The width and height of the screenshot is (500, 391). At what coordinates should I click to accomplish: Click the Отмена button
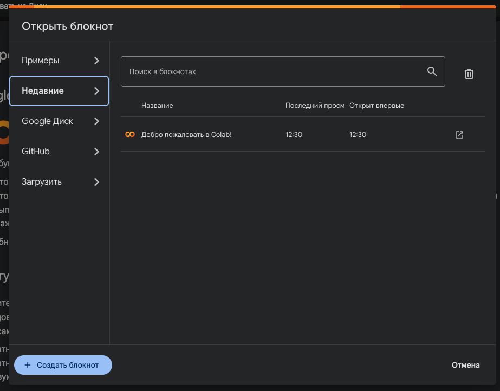tap(465, 365)
